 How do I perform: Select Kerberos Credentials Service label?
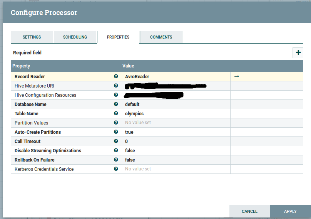coord(44,169)
